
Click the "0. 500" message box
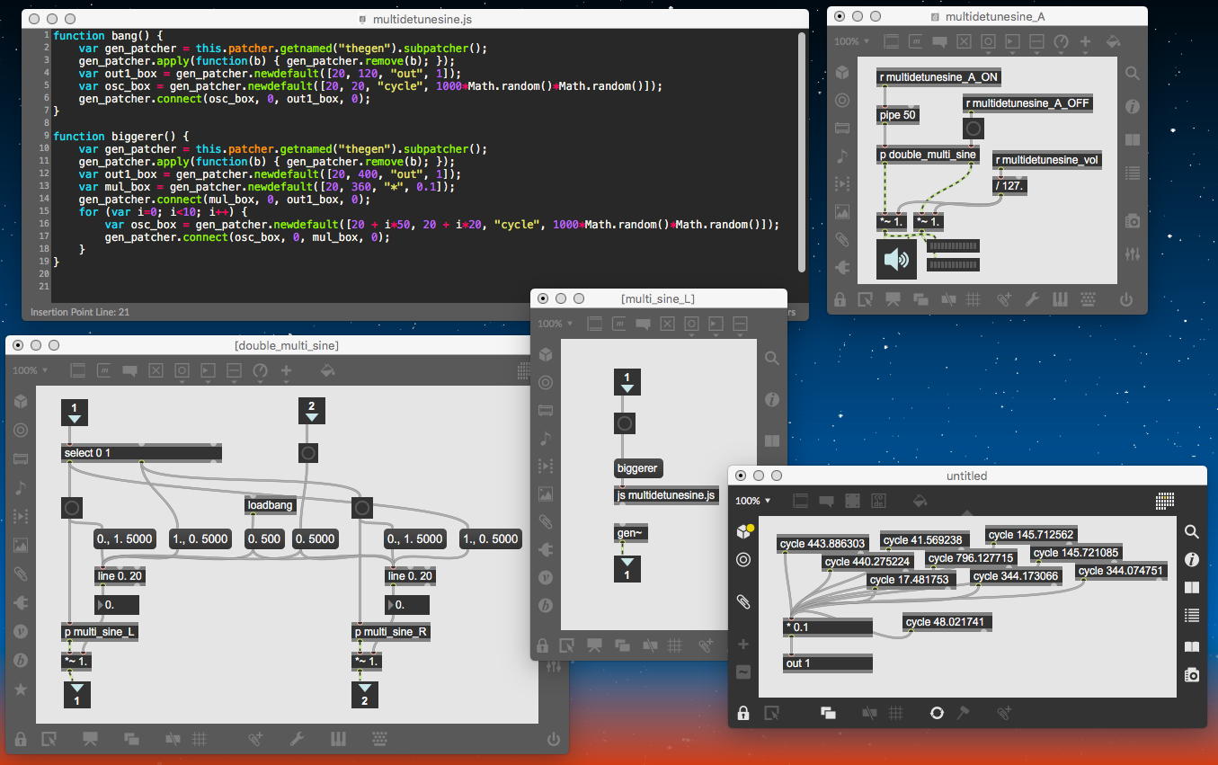click(x=264, y=539)
